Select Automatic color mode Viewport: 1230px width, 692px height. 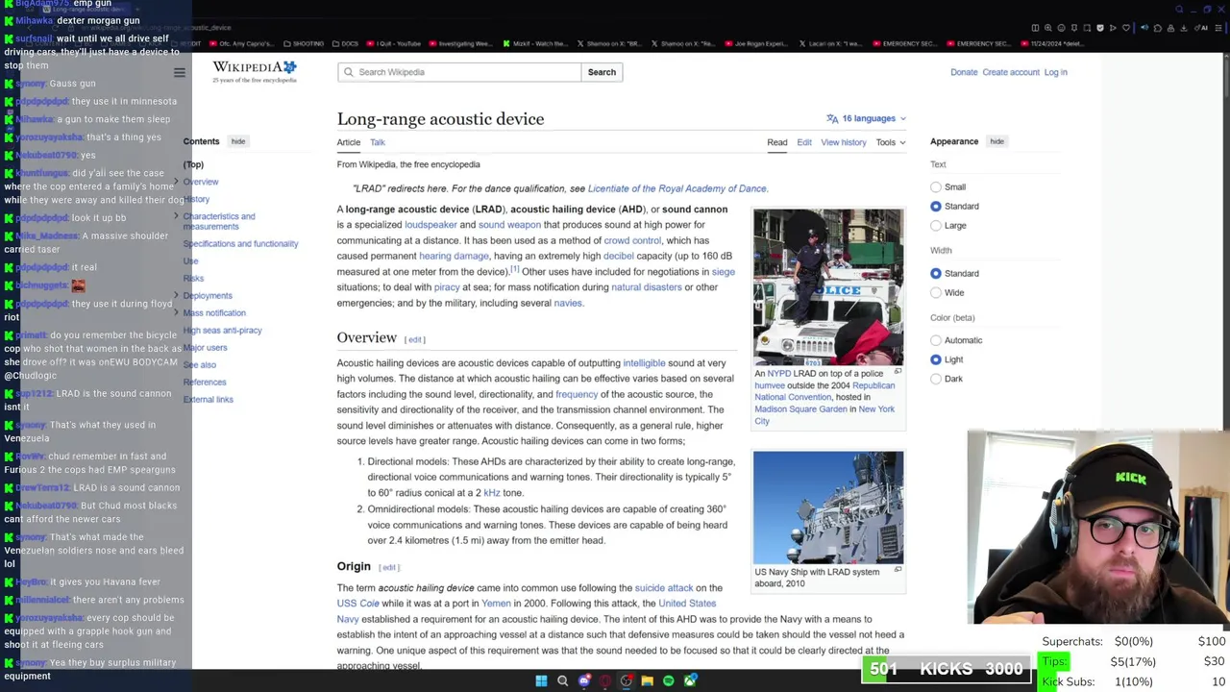point(936,340)
